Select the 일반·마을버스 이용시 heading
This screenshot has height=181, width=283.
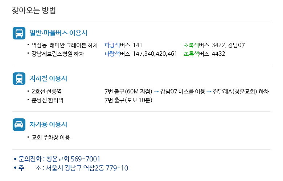58,33
